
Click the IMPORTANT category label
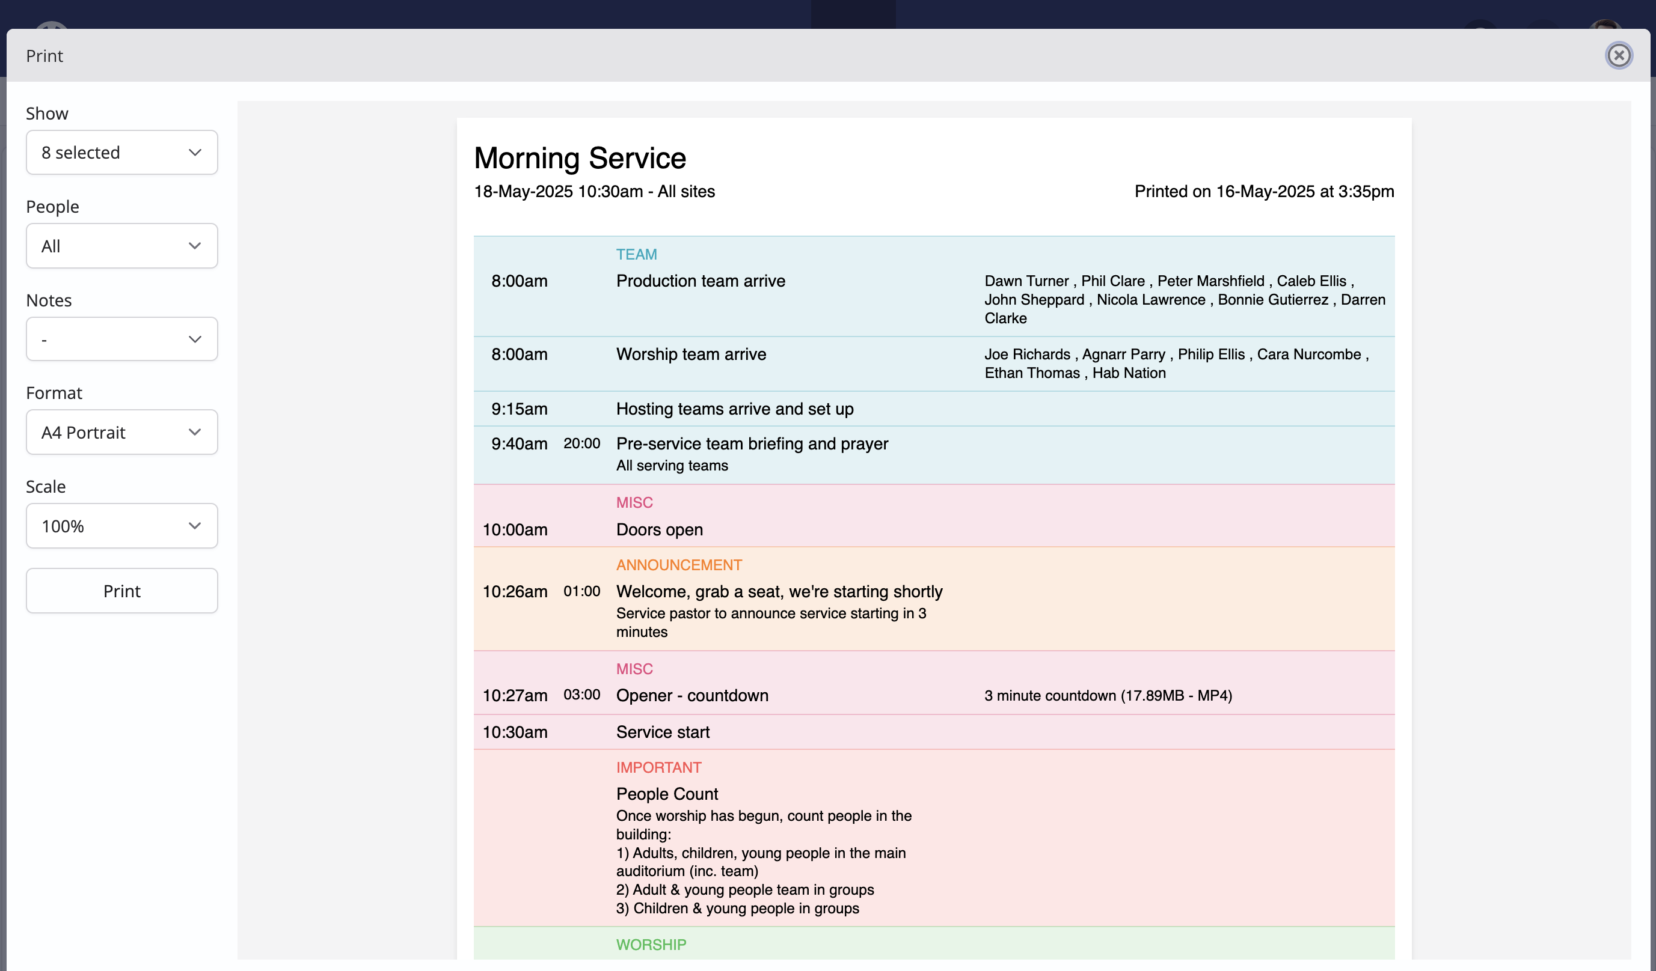658,768
